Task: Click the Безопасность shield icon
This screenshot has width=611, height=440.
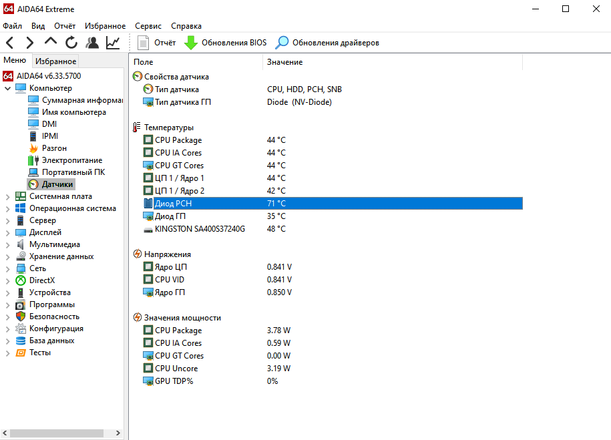Action: coord(21,316)
